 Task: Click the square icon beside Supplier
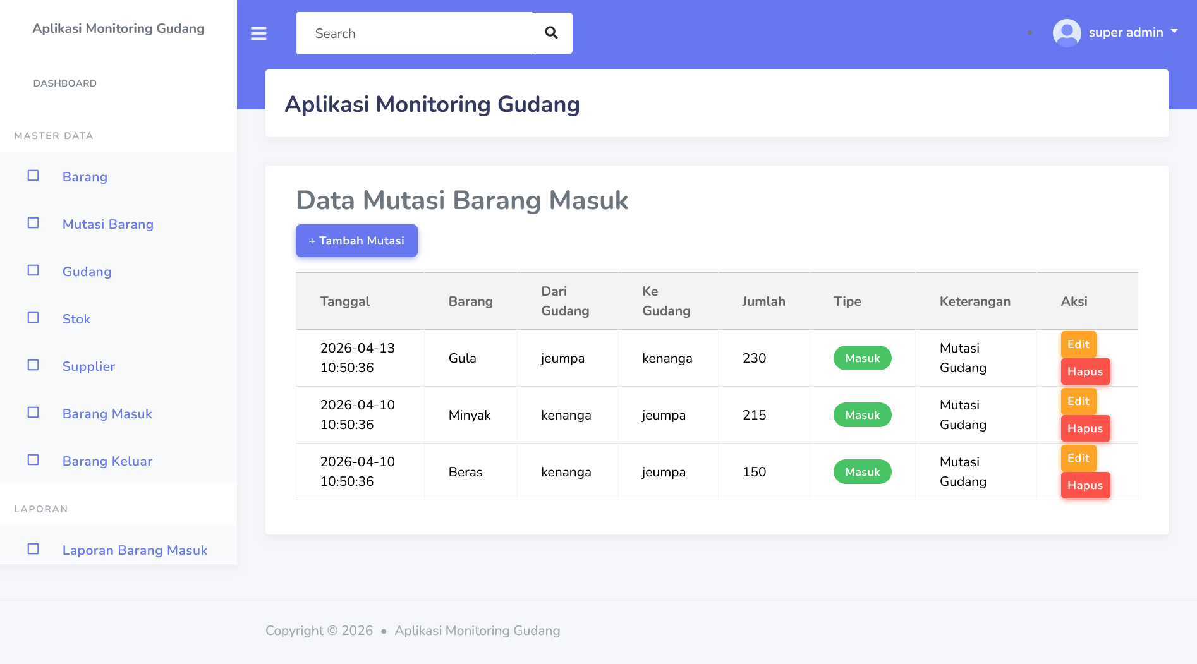(x=33, y=365)
